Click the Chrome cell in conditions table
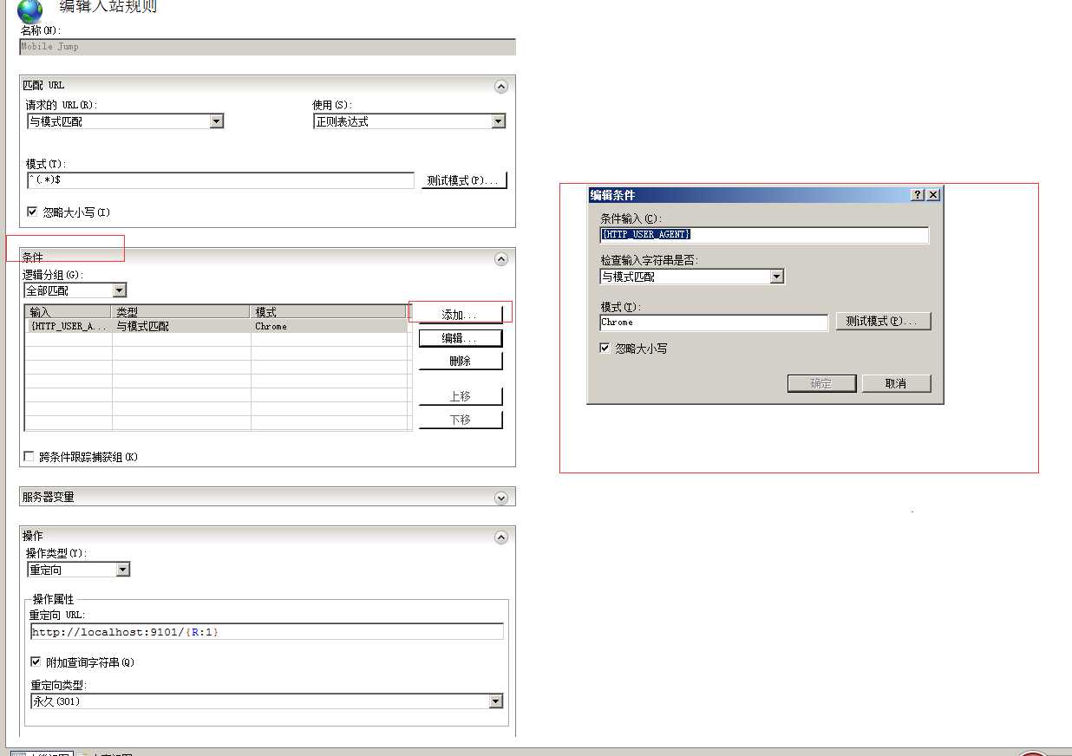Viewport: 1072px width, 756px height. pyautogui.click(x=330, y=327)
